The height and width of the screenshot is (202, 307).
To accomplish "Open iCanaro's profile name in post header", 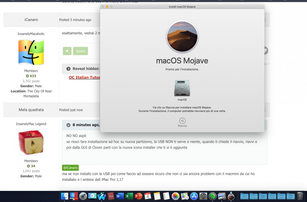I will [31, 20].
